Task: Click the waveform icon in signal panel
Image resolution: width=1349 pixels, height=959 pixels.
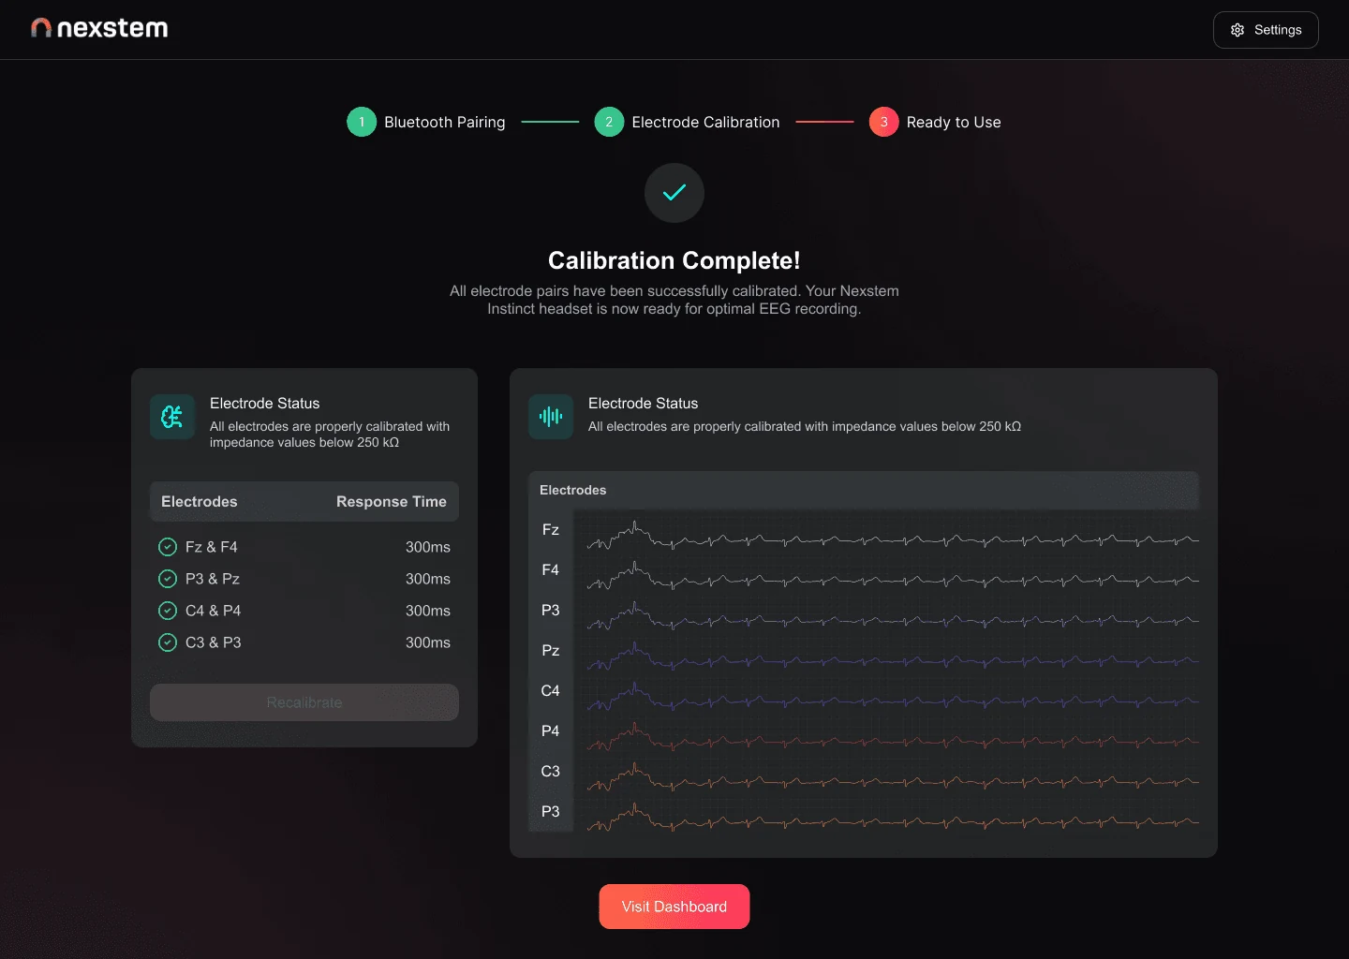Action: click(x=551, y=417)
